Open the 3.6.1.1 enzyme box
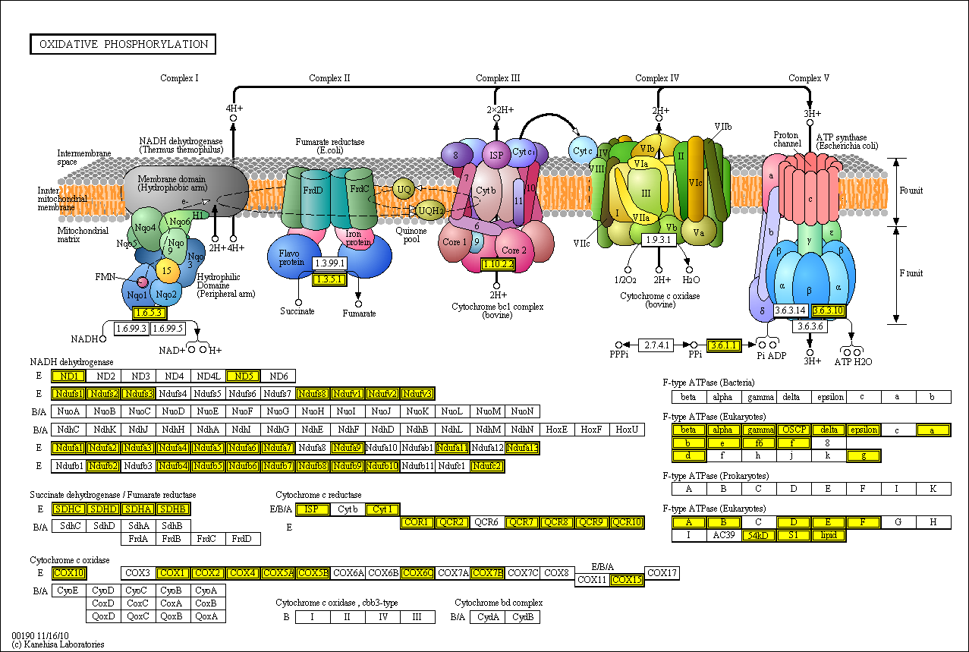This screenshot has width=969, height=652. 723,345
